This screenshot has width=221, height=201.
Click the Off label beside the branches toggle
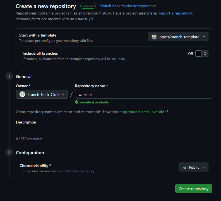190,54
